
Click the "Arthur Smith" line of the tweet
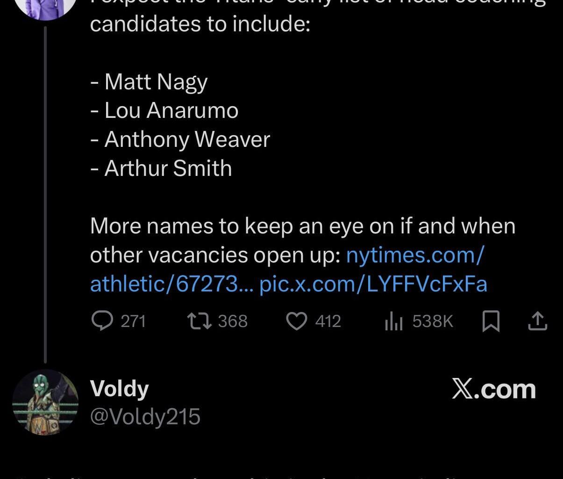coord(168,168)
